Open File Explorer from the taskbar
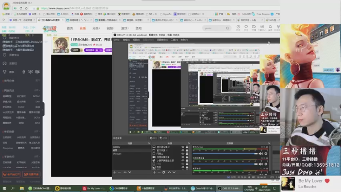 (22, 188)
